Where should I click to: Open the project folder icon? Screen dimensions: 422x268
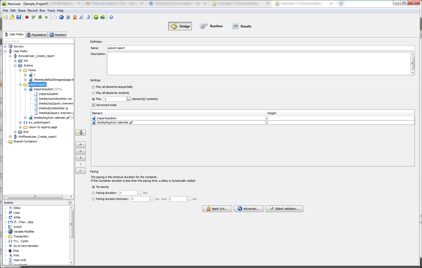point(12,17)
